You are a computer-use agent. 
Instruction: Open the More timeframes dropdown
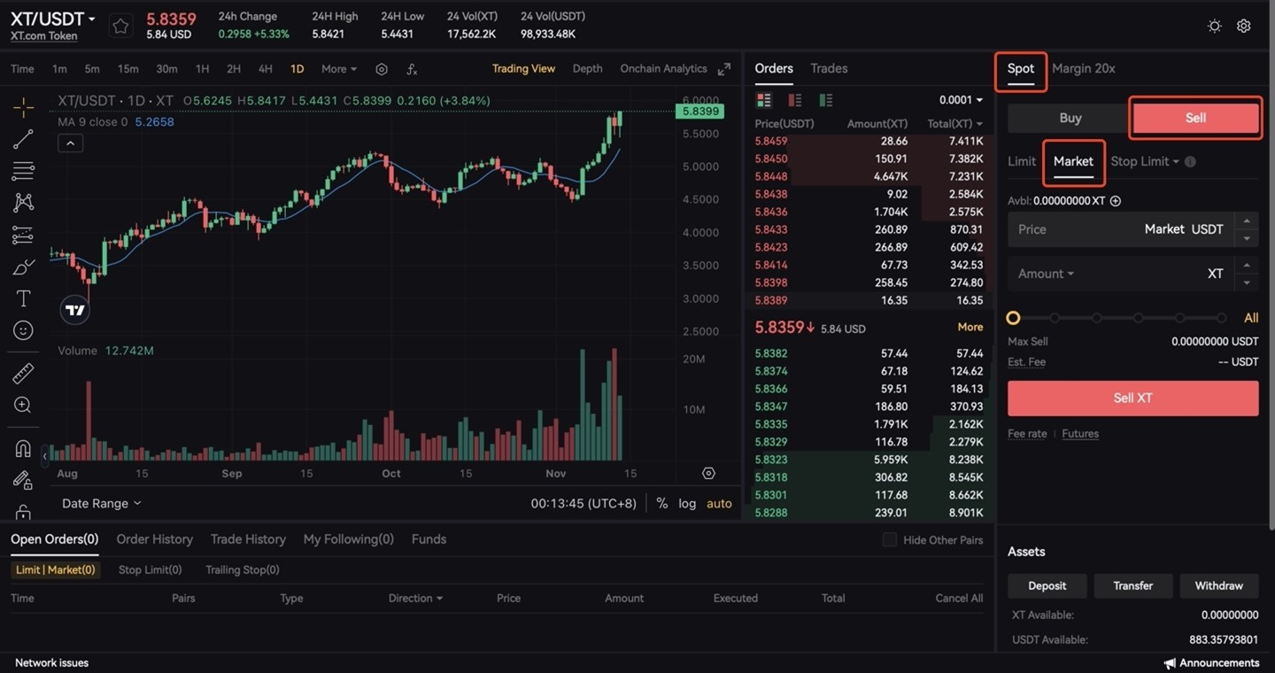click(339, 69)
